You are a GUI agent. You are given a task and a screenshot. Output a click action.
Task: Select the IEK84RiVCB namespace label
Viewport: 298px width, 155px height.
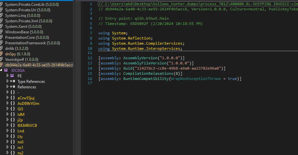pos(27,126)
